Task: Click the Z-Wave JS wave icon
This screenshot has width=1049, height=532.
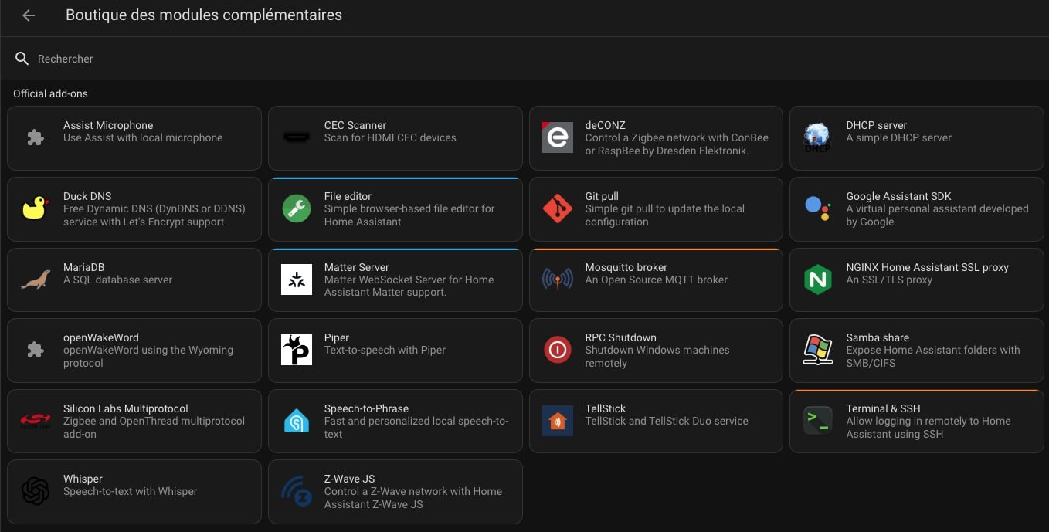Action: tap(297, 492)
